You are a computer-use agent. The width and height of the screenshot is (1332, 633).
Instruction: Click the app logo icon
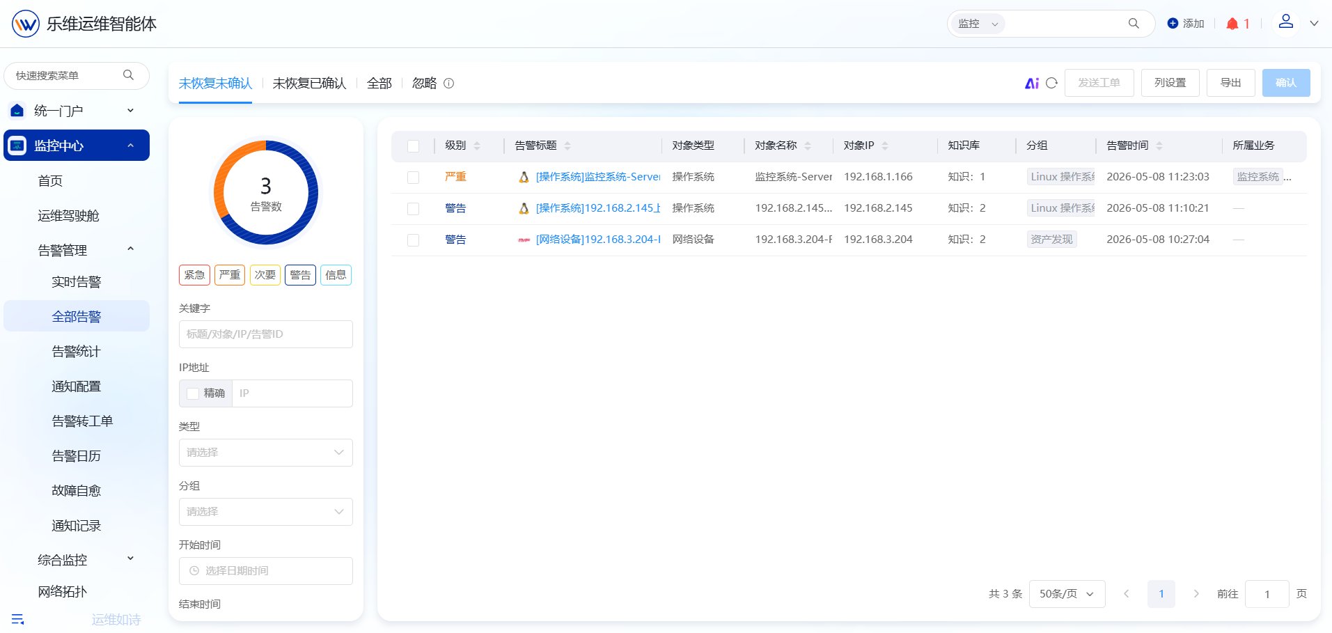26,24
